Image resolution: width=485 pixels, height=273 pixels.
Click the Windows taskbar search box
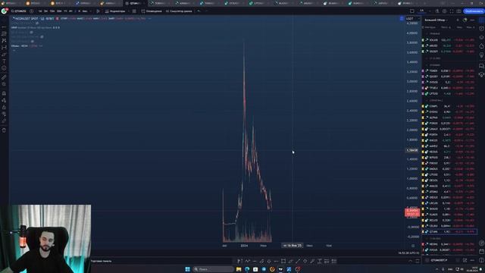(213, 269)
